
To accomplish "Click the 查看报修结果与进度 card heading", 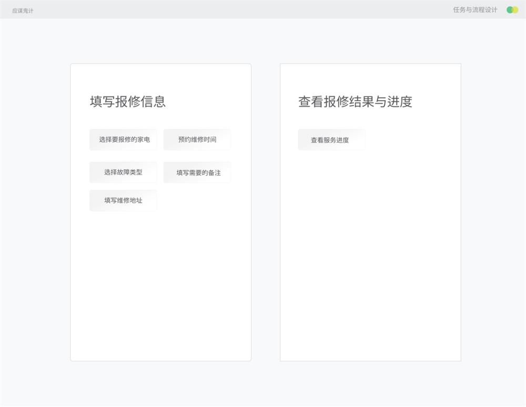I will tap(355, 101).
